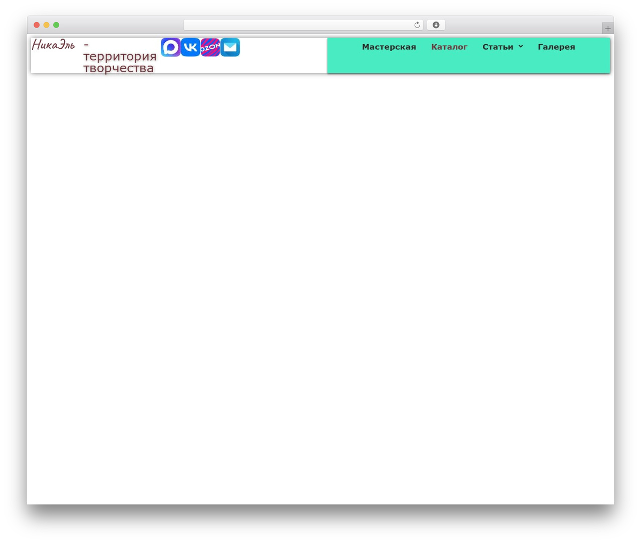Click the НикаЭль site logo
The image size is (641, 543).
(x=54, y=45)
